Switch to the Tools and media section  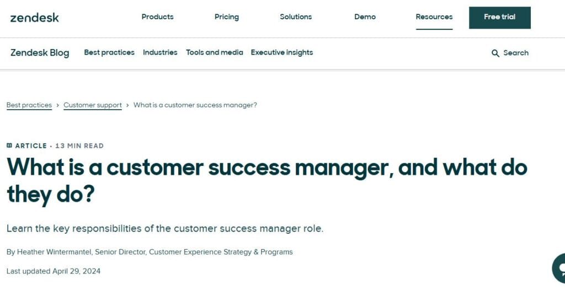click(215, 52)
